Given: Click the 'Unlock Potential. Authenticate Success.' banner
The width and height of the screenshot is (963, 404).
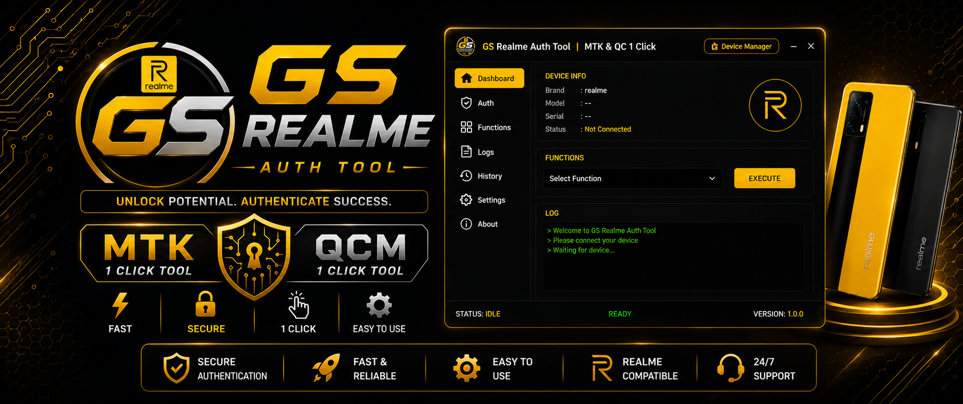Looking at the screenshot, I should [x=254, y=201].
